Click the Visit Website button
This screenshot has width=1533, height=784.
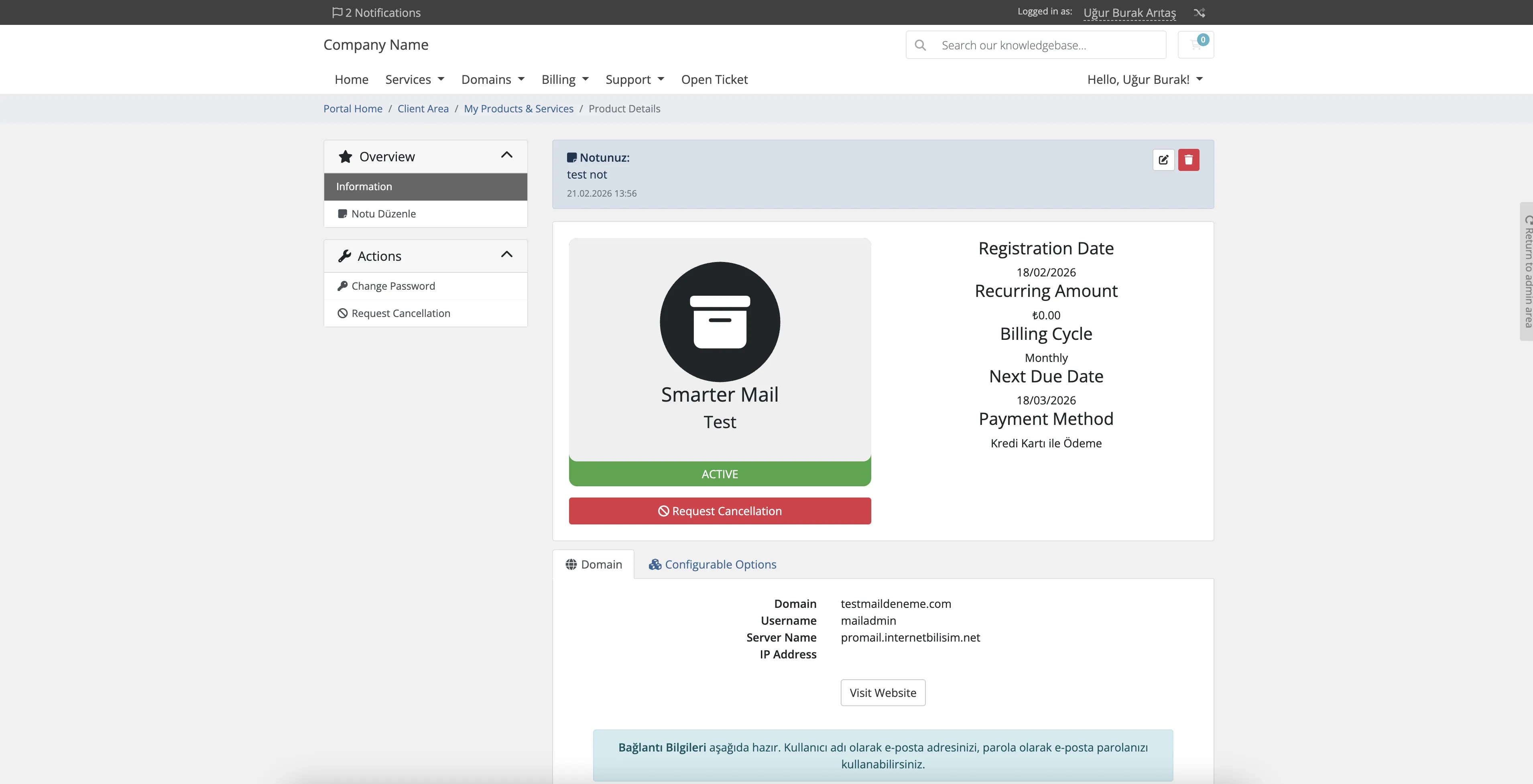[x=882, y=693]
